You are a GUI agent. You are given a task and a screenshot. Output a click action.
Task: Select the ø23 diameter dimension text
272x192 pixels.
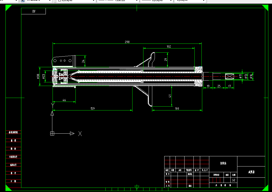coord(43,76)
